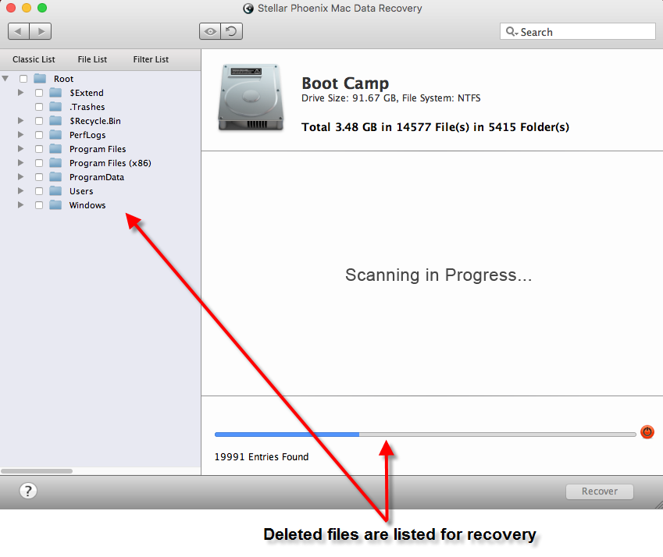This screenshot has width=663, height=557.
Task: Switch to the File List tab
Action: click(92, 59)
